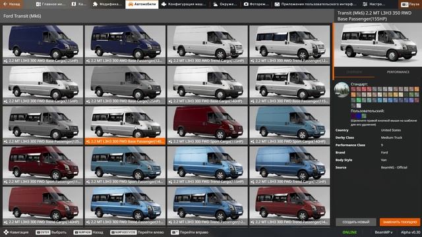Click config icon on FWD Sport Passenger(11 label
Screen dimensions: 422x237
tap(6, 182)
